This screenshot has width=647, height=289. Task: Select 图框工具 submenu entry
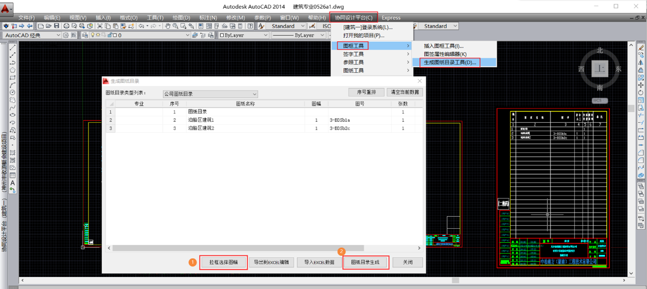pyautogui.click(x=372, y=46)
